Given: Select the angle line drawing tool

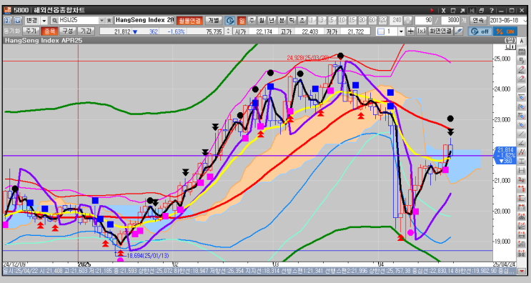Looking at the screenshot, I should tap(521, 143).
